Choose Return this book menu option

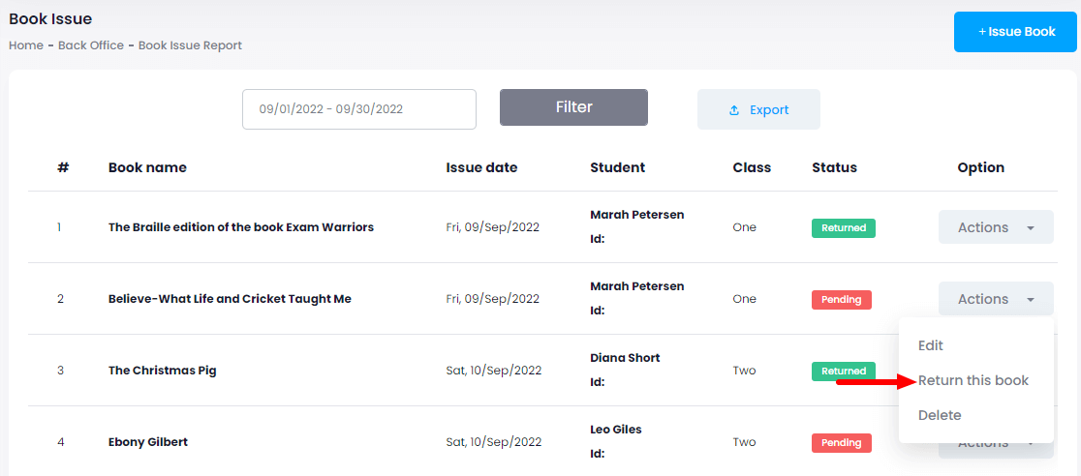[x=973, y=380]
